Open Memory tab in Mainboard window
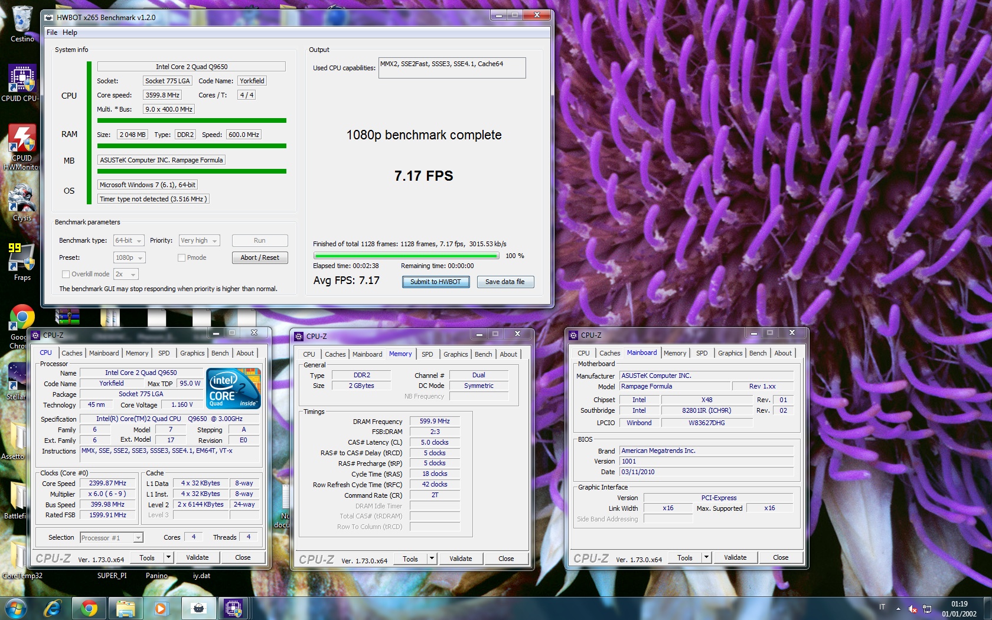 pos(675,353)
